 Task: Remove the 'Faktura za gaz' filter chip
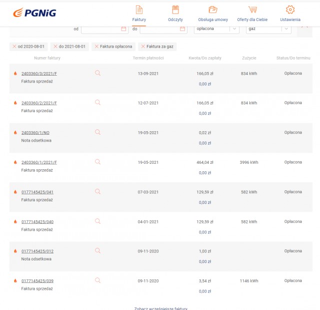coord(143,47)
